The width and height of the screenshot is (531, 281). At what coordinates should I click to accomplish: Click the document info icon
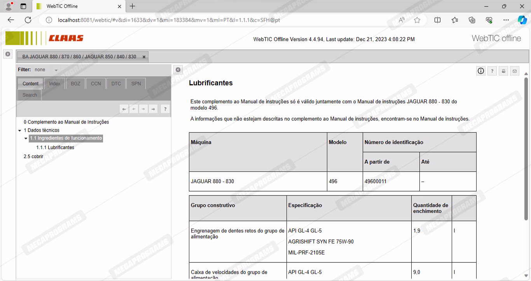point(481,71)
